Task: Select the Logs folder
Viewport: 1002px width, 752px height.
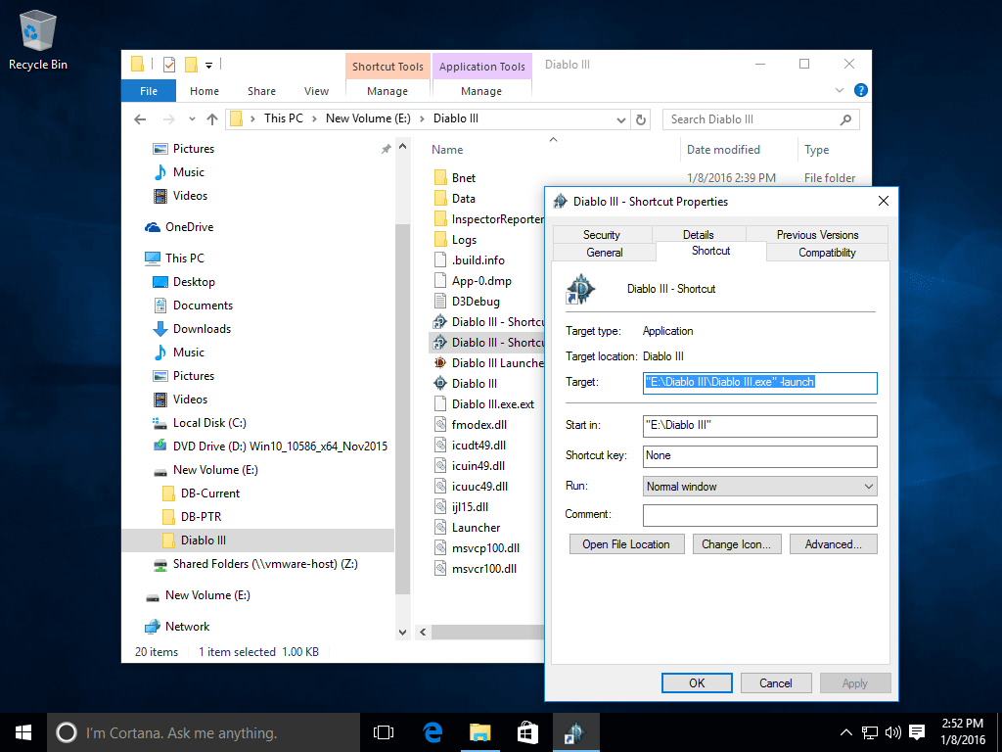Action: [464, 240]
